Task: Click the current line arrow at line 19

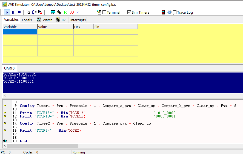Action: click(x=5, y=141)
